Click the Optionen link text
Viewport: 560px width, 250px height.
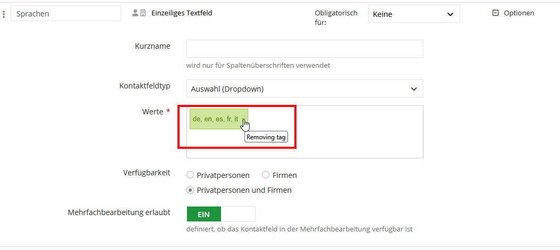(x=519, y=13)
